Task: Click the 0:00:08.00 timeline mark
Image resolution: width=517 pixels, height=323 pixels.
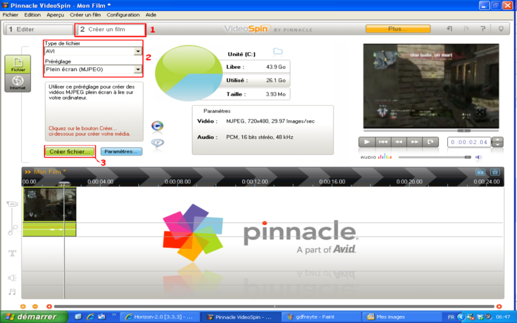Action: pos(178,182)
